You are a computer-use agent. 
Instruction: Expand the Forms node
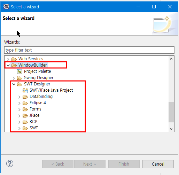click(x=19, y=109)
